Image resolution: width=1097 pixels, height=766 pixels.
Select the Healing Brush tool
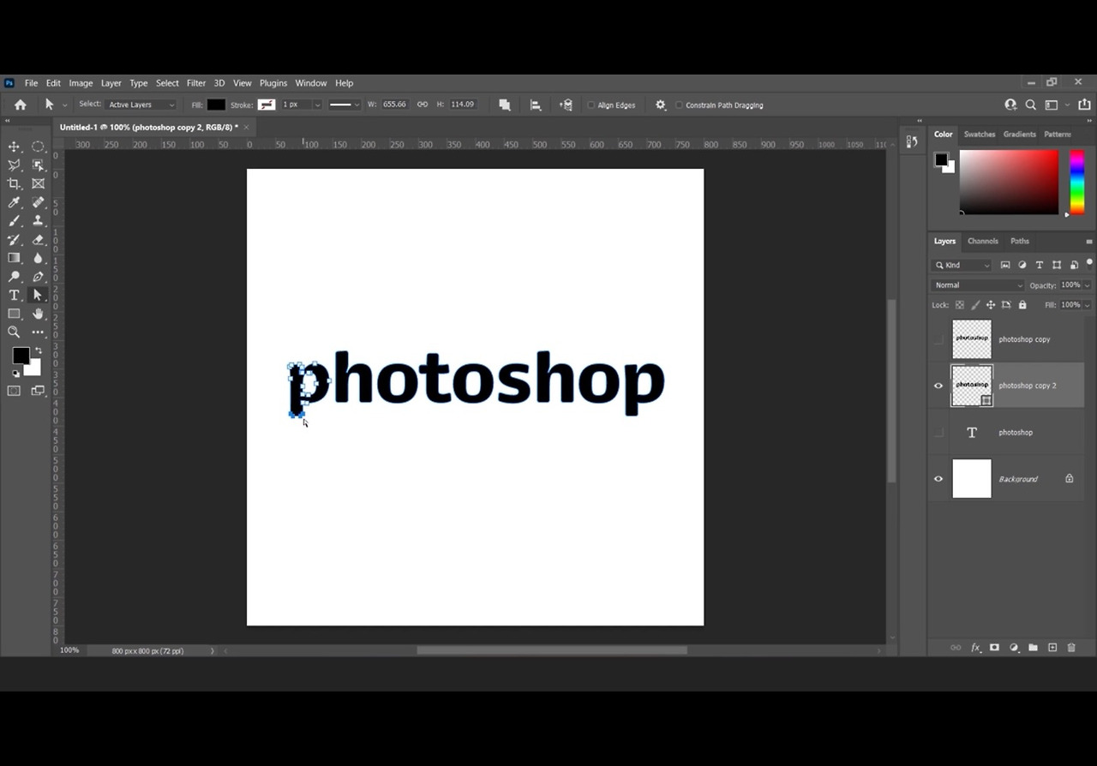point(39,202)
